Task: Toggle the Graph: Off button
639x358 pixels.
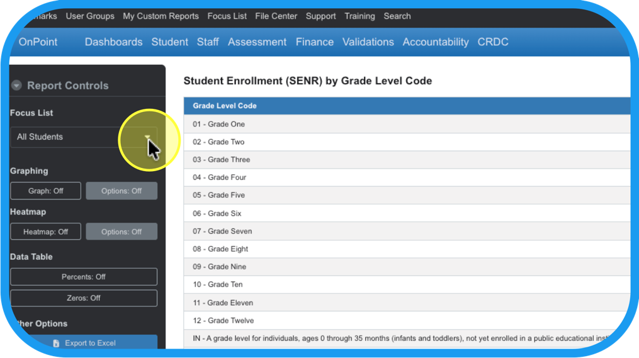Action: [x=46, y=191]
